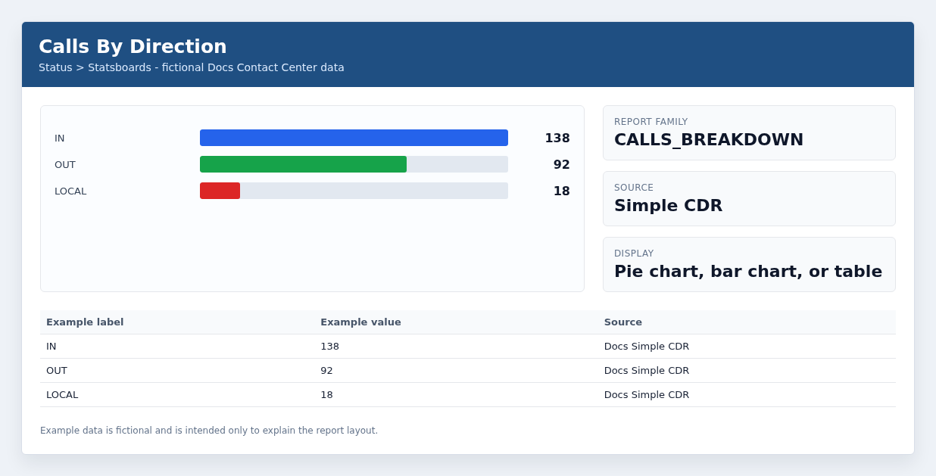Screen dimensions: 936x476
Task: Click the bold 92 value beside the bar
Action: 562,164
